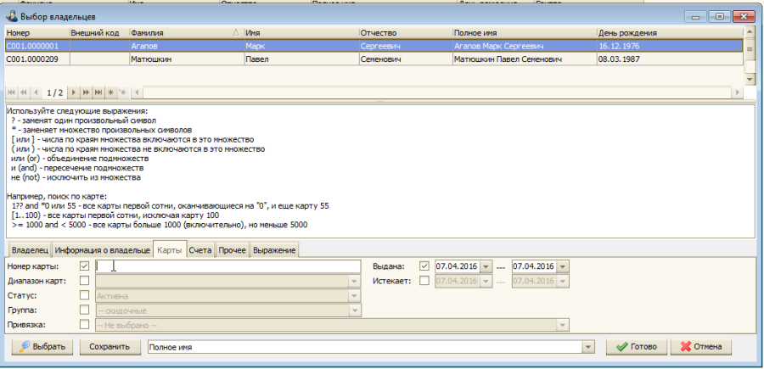This screenshot has width=764, height=369.
Task: Open the Выдана end date dropdown
Action: [x=563, y=266]
